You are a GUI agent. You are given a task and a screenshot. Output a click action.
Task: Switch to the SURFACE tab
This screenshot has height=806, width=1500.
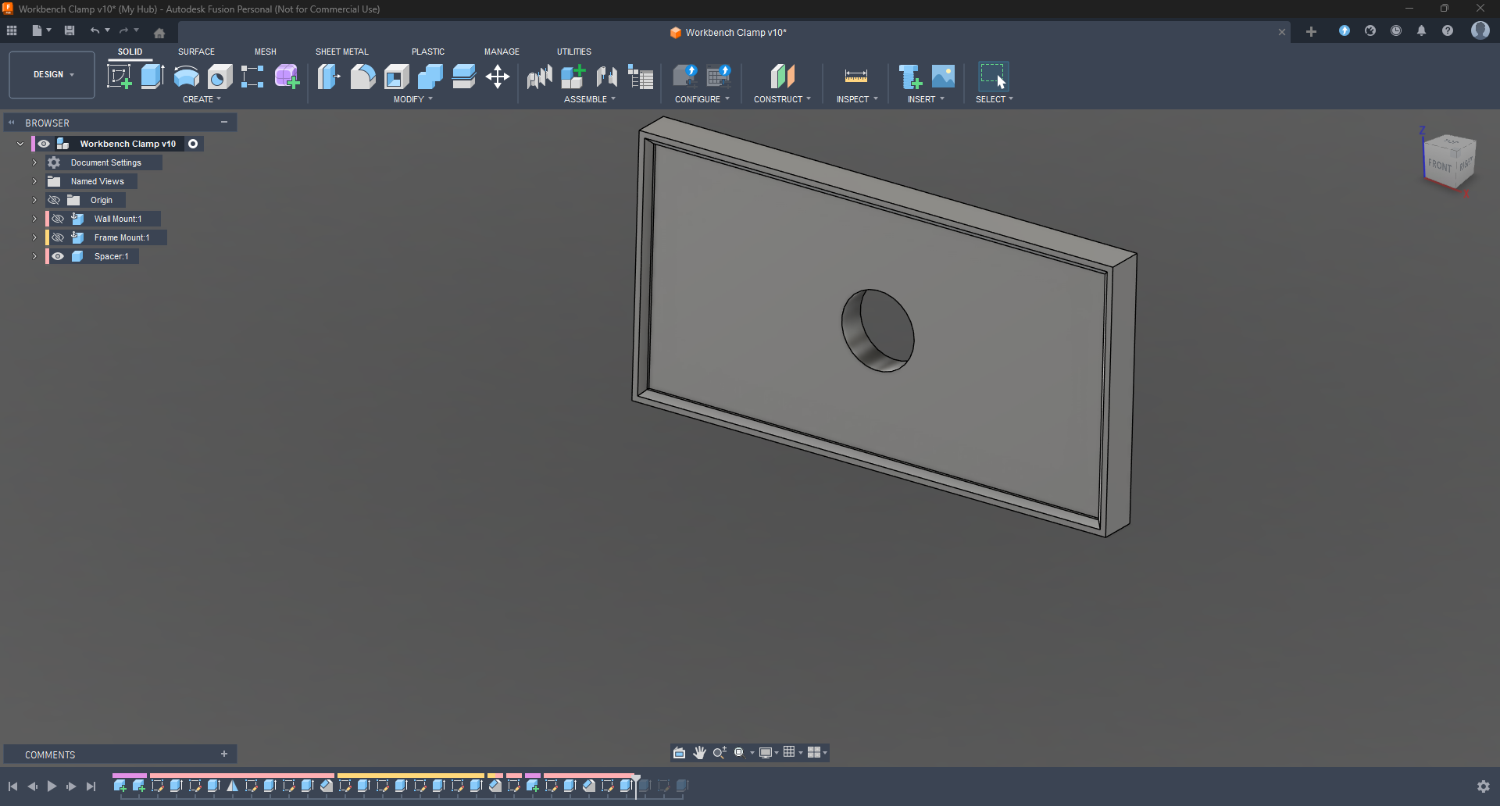pos(196,52)
